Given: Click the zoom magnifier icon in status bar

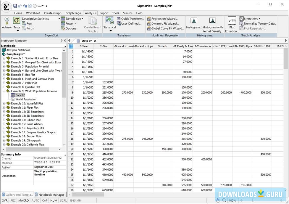Looking at the screenshot, I should tap(224, 200).
